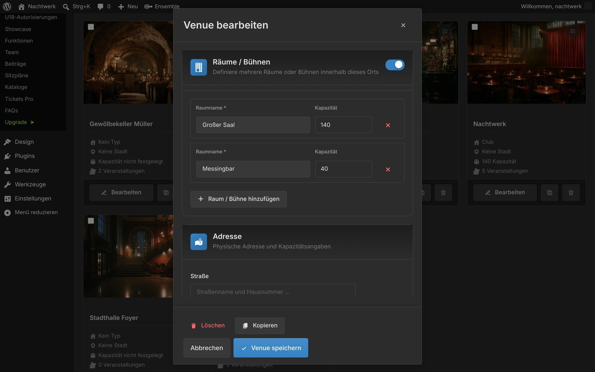
Task: Click Bearbeiten on the Nachtwerk card
Action: pos(505,193)
